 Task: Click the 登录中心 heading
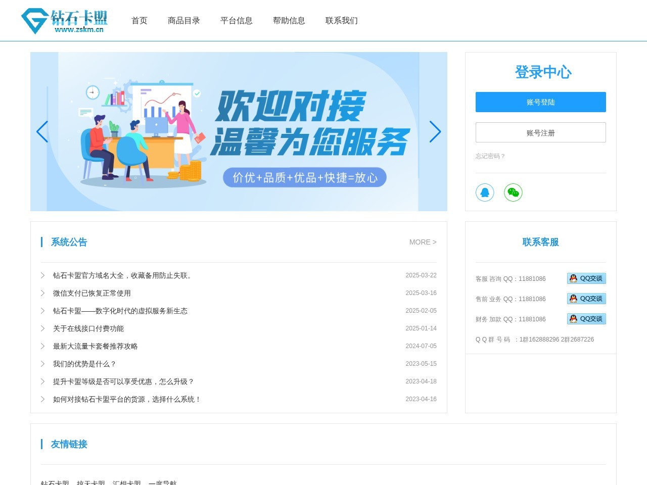pos(543,72)
